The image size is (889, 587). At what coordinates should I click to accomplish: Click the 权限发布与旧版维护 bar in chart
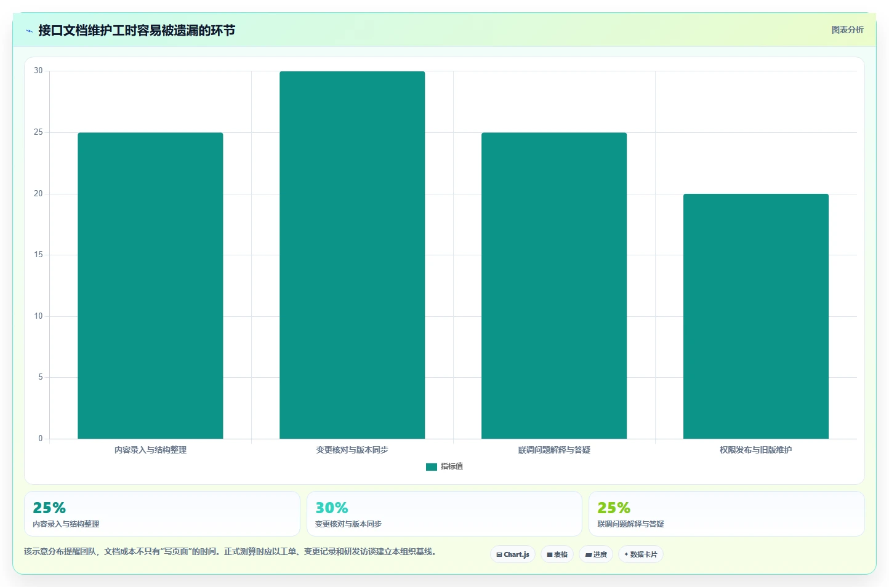756,316
